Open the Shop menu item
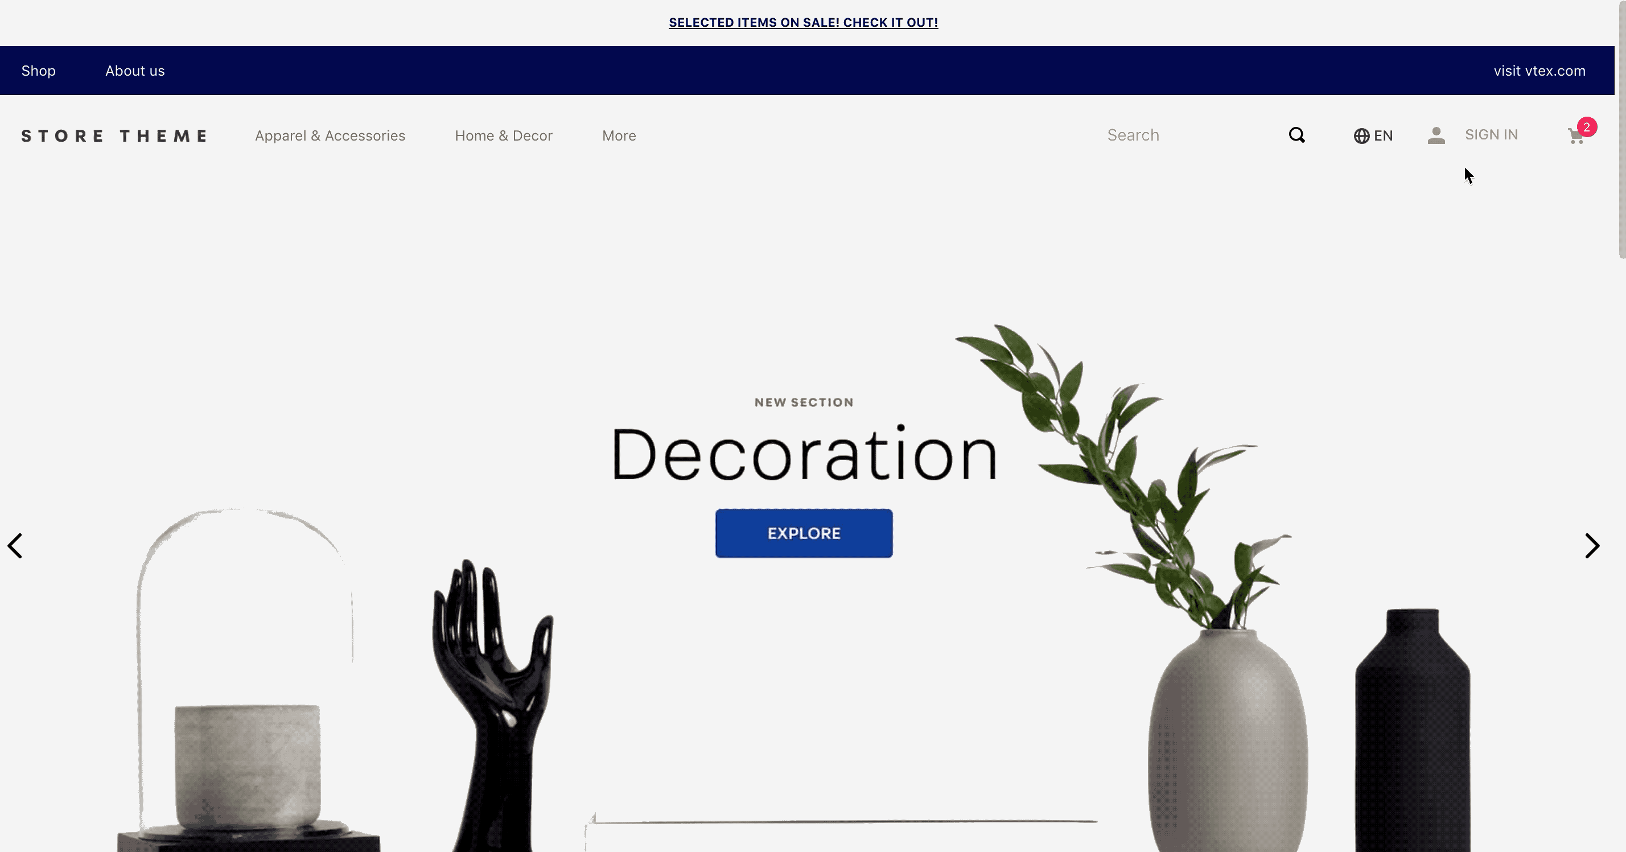This screenshot has height=852, width=1626. [38, 70]
